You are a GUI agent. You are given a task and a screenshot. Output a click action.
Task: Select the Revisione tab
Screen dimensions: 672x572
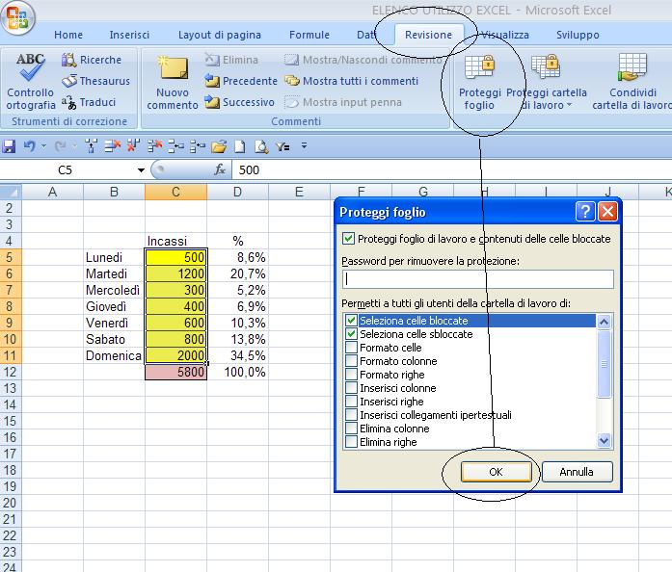point(429,35)
